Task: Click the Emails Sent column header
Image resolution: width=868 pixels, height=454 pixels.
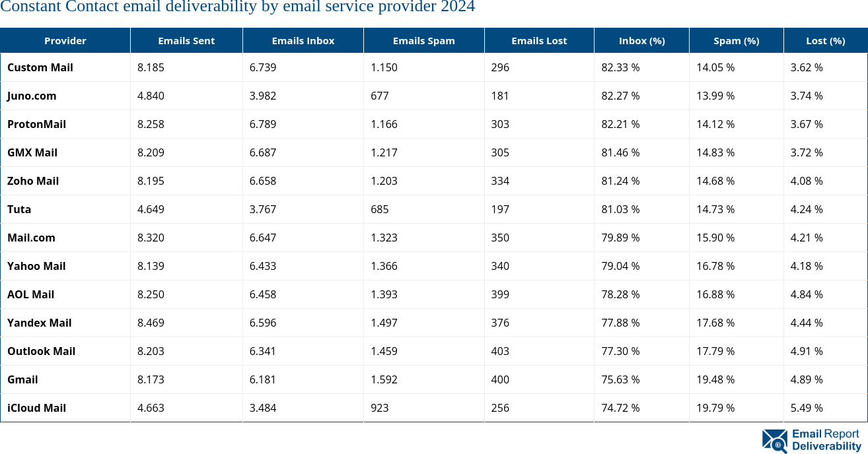Action: click(186, 40)
